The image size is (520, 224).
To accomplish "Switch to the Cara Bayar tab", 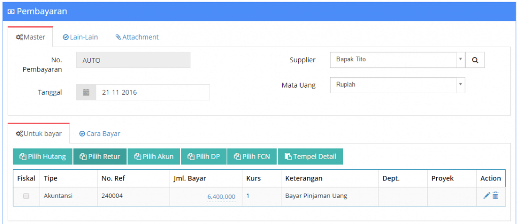I will (100, 134).
